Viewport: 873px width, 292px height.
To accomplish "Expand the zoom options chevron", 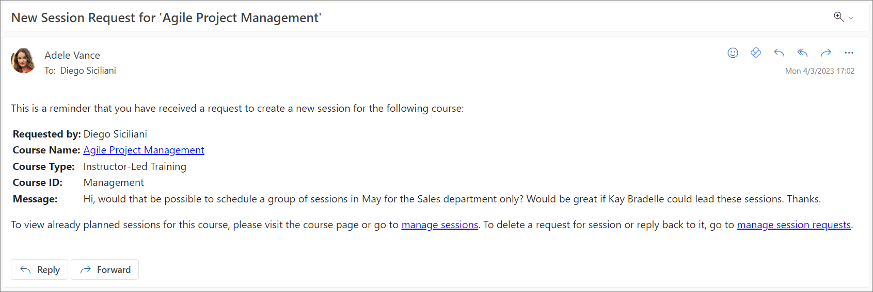I will pyautogui.click(x=851, y=18).
